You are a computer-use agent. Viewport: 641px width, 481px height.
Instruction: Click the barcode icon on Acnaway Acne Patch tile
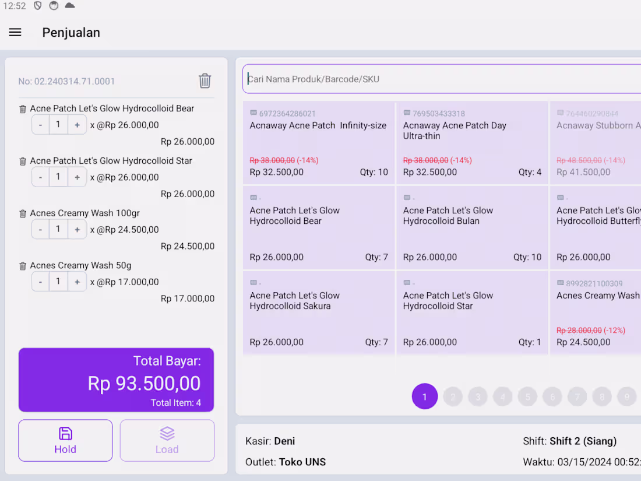tap(253, 113)
